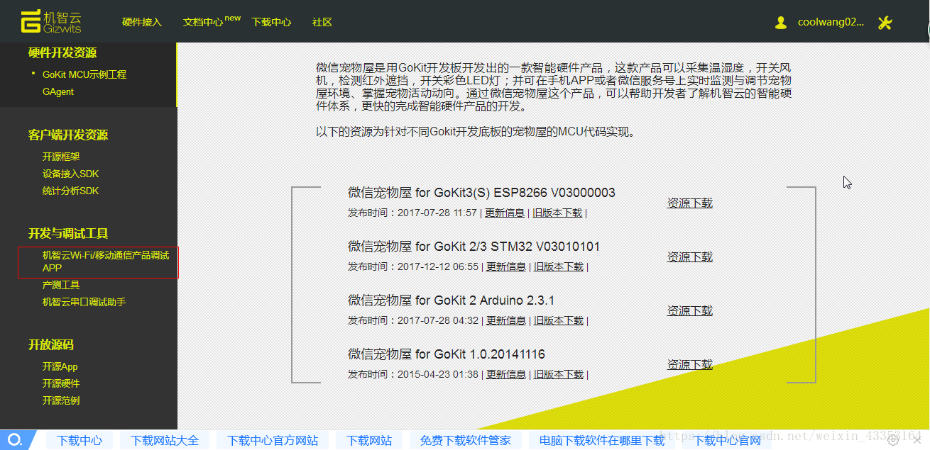930x450 pixels.
Task: Click title 微信宠物屋 for GoKit 2/3 STM32 V03010101
Action: (x=474, y=247)
